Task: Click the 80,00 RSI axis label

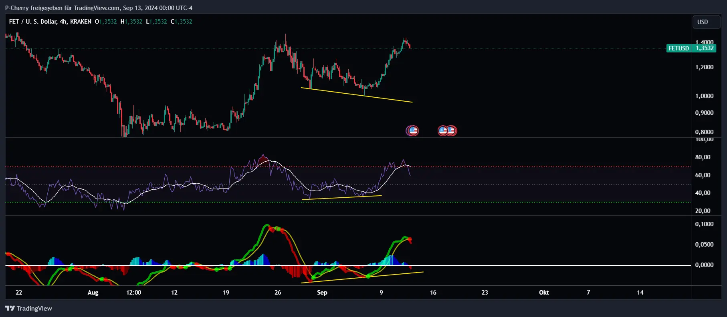Action: tap(703, 157)
